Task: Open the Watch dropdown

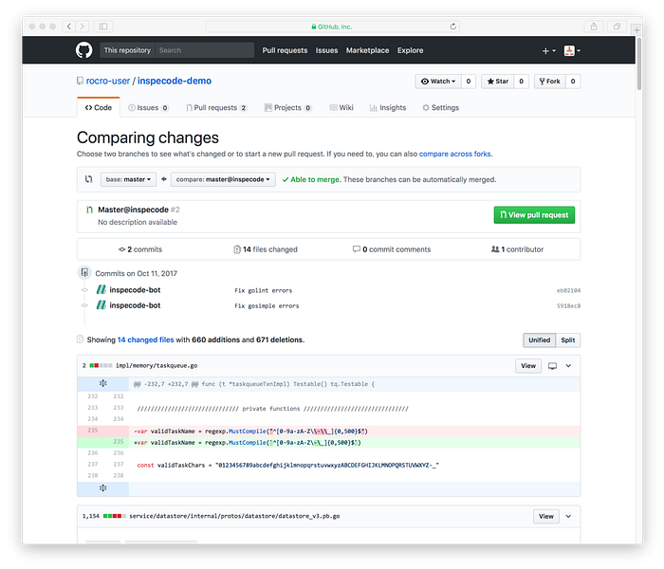Action: [x=438, y=82]
